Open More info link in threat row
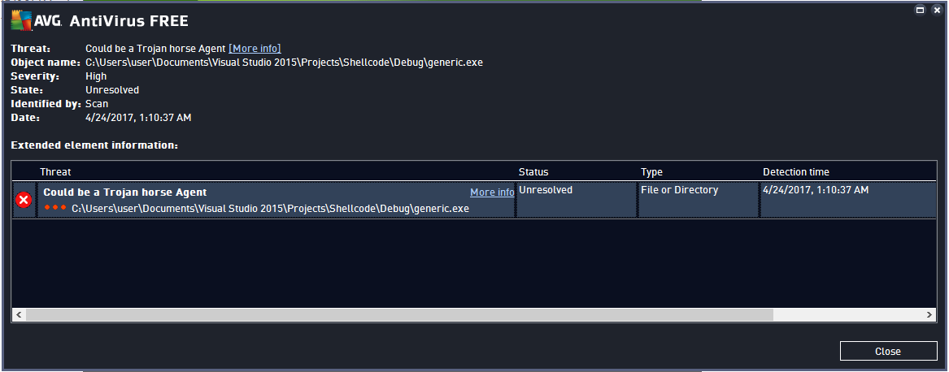The image size is (949, 372). pyautogui.click(x=492, y=192)
